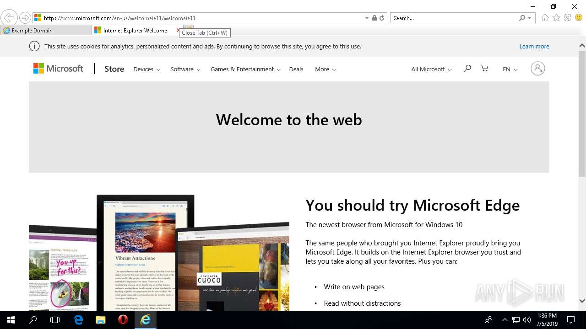Click the Home icon in the browser toolbar
This screenshot has width=586, height=329.
(x=545, y=18)
